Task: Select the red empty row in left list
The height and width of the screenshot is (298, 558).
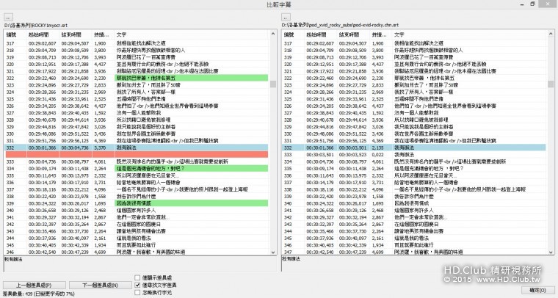Action: pyautogui.click(x=136, y=154)
